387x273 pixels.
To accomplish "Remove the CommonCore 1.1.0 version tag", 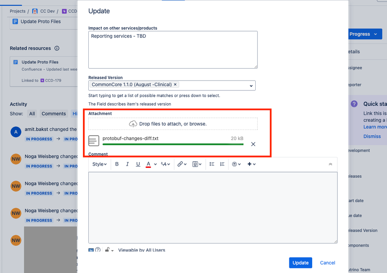I will [x=175, y=85].
